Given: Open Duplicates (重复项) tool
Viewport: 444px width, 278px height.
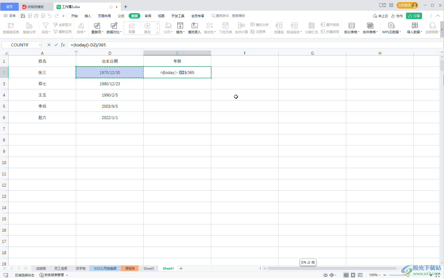Looking at the screenshot, I should (x=97, y=28).
